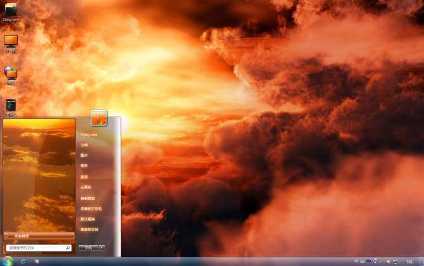Launch Internet Explorer from the taskbar
The width and height of the screenshot is (424, 266).
click(x=23, y=262)
